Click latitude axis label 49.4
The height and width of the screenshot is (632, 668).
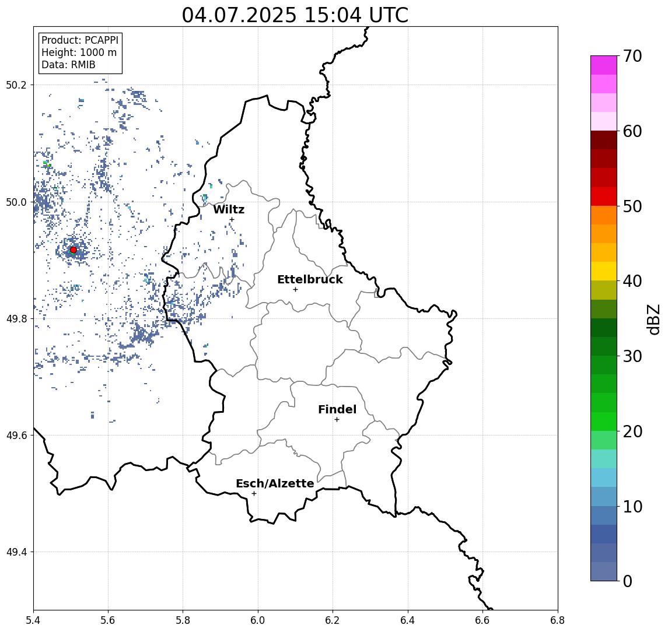click(x=16, y=552)
